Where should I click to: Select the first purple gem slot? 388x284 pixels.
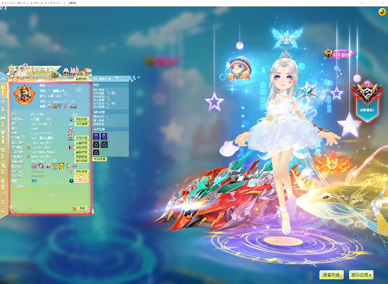pos(96,136)
